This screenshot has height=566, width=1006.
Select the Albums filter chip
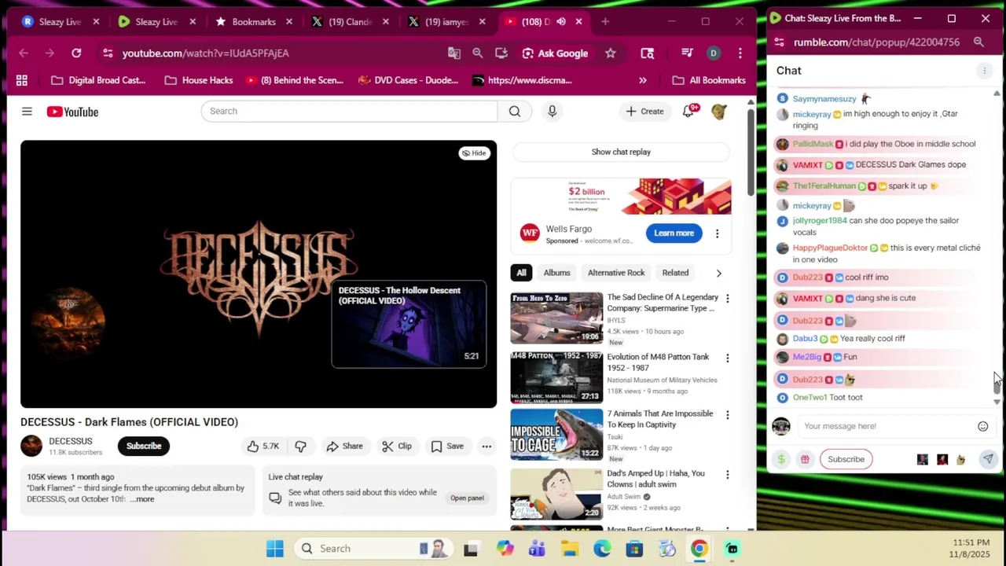click(556, 273)
